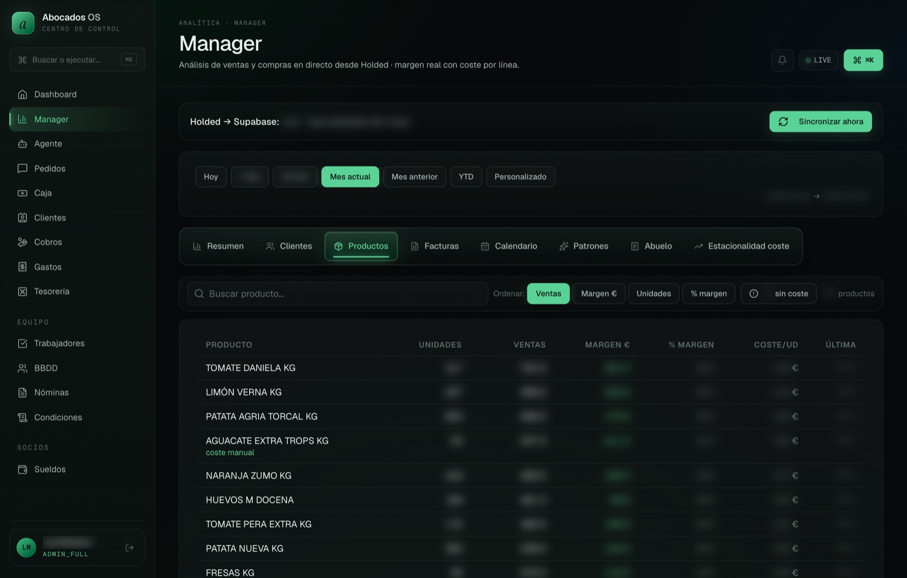
Task: Toggle the sin coste filter
Action: 779,294
